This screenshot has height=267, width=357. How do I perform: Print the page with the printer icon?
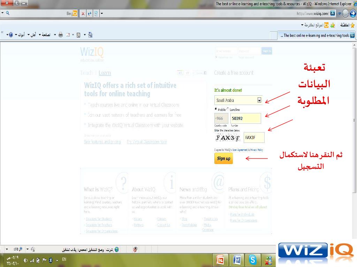click(61, 35)
